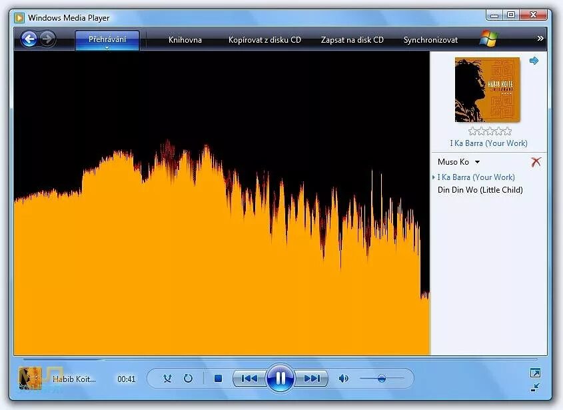Screen dimensions: 563x410
Task: Expand the arrow under Přehrávání tab
Action: click(x=107, y=48)
